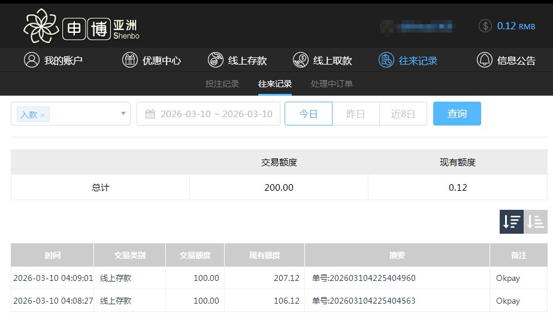The image size is (553, 321).
Task: Click the 入款 selected filter tag
Action: (x=33, y=114)
